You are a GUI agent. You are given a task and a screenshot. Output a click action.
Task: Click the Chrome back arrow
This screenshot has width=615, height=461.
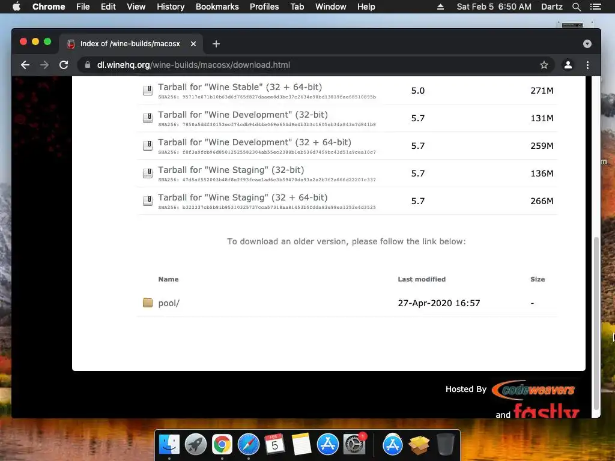(25, 65)
